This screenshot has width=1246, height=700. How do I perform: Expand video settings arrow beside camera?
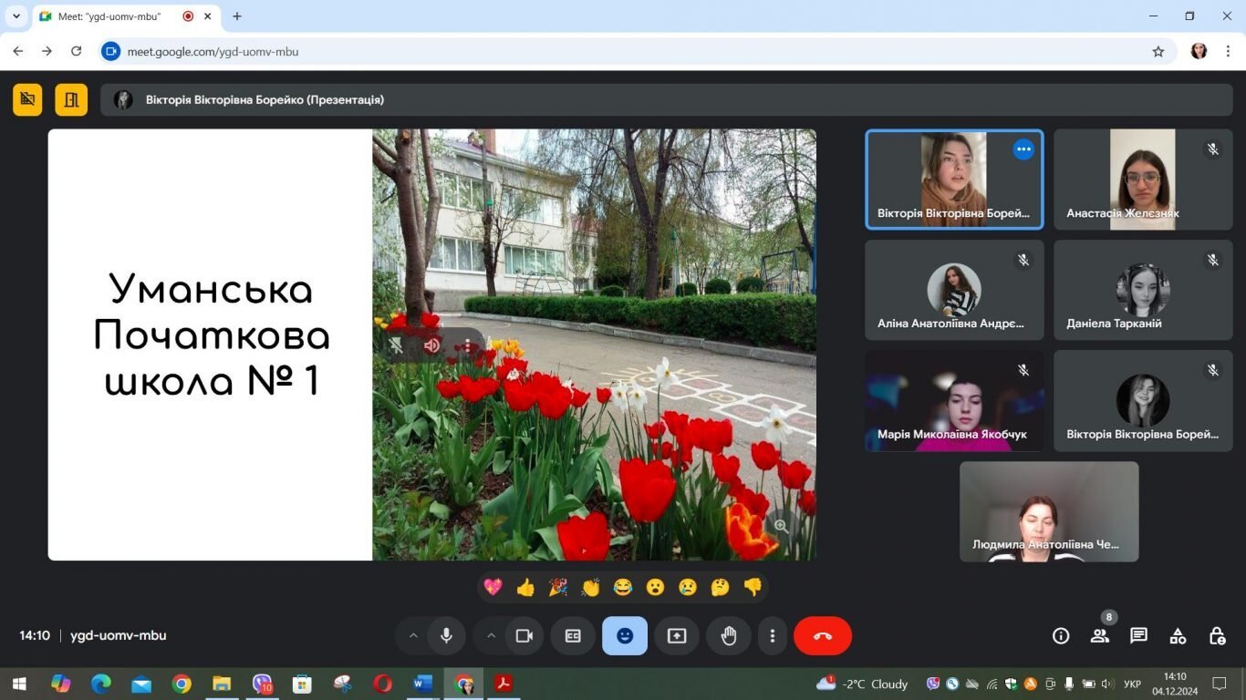click(491, 636)
